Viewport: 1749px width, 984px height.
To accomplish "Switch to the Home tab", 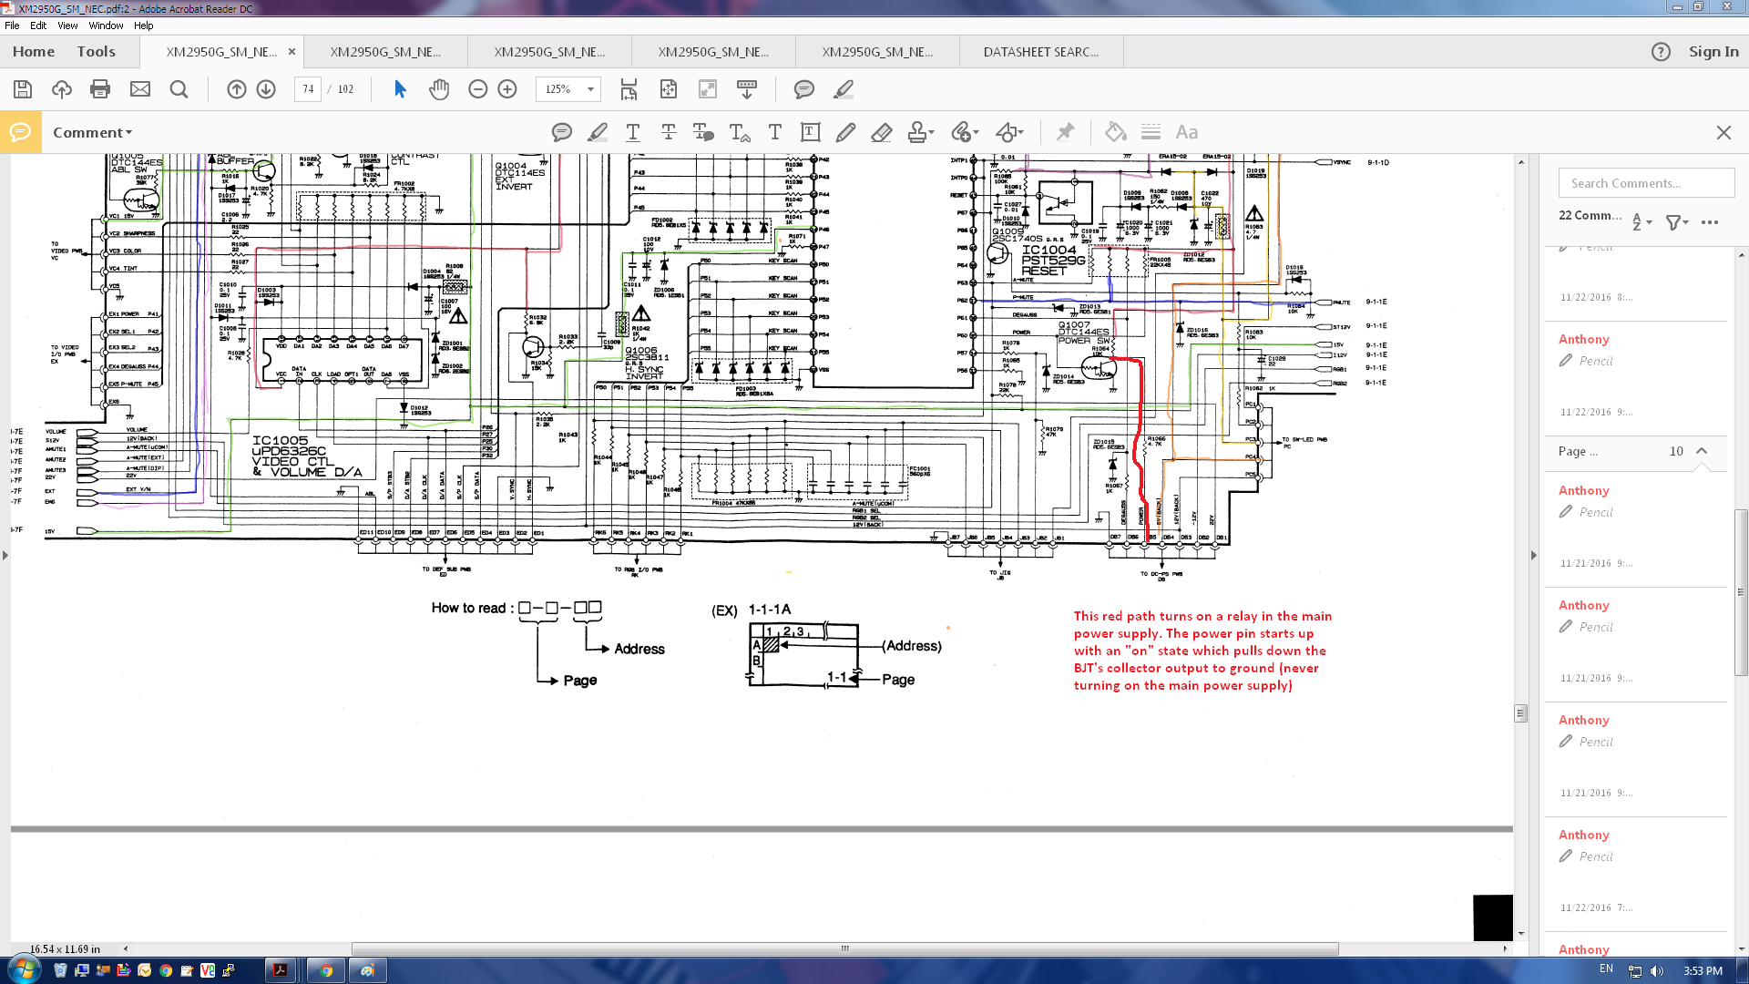I will click(x=34, y=52).
